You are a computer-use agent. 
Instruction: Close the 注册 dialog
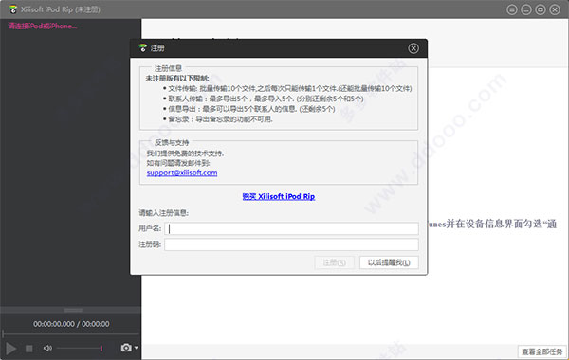[413, 48]
